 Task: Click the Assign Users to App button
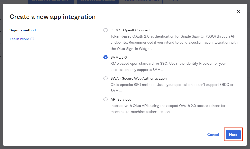coord(142,1)
